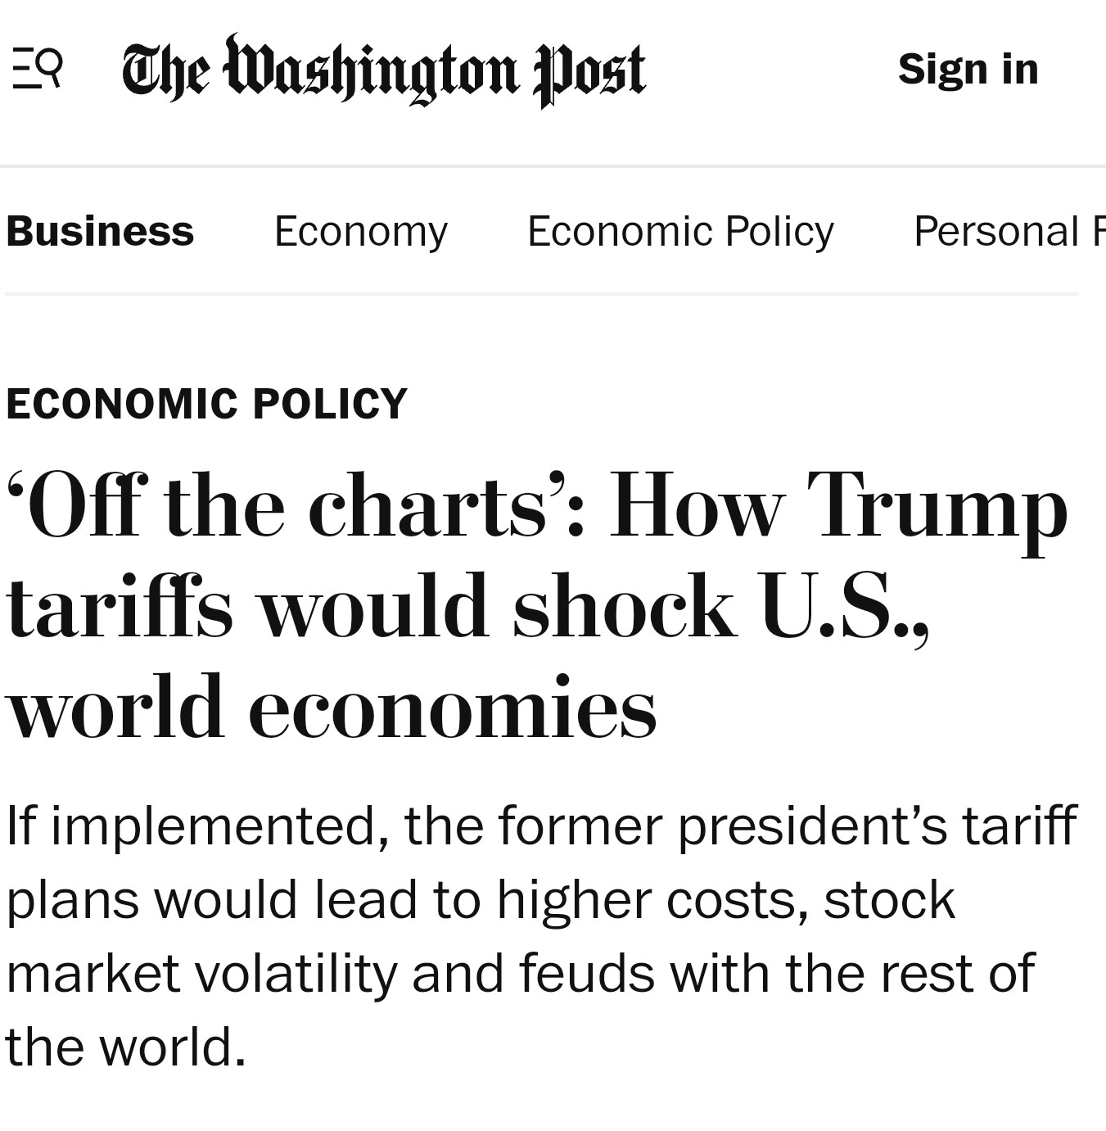Open the Business section tab
The height and width of the screenshot is (1131, 1106).
(x=100, y=231)
